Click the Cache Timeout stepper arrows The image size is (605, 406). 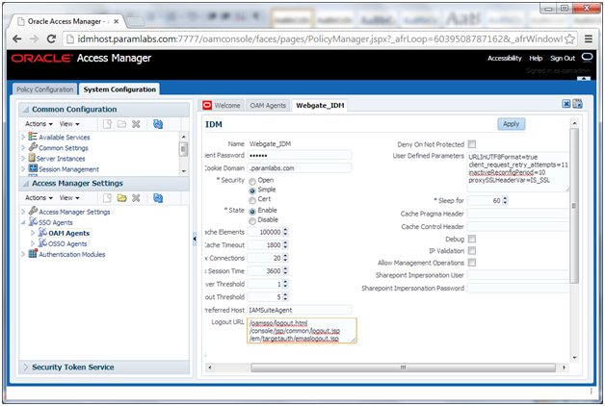tap(285, 245)
